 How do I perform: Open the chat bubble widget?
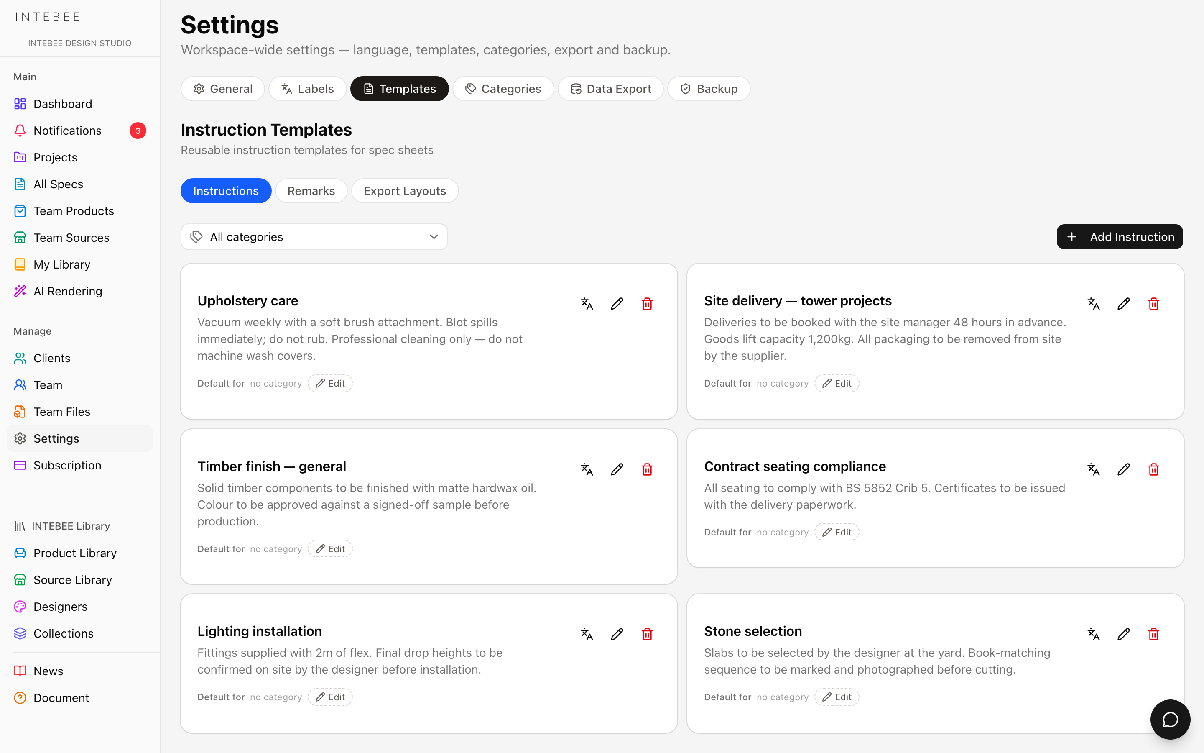tap(1170, 719)
